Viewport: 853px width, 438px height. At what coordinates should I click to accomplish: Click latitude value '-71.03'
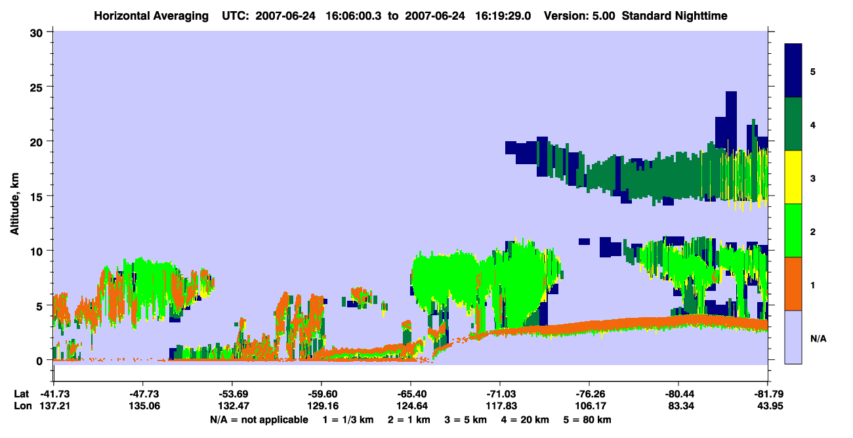point(500,394)
